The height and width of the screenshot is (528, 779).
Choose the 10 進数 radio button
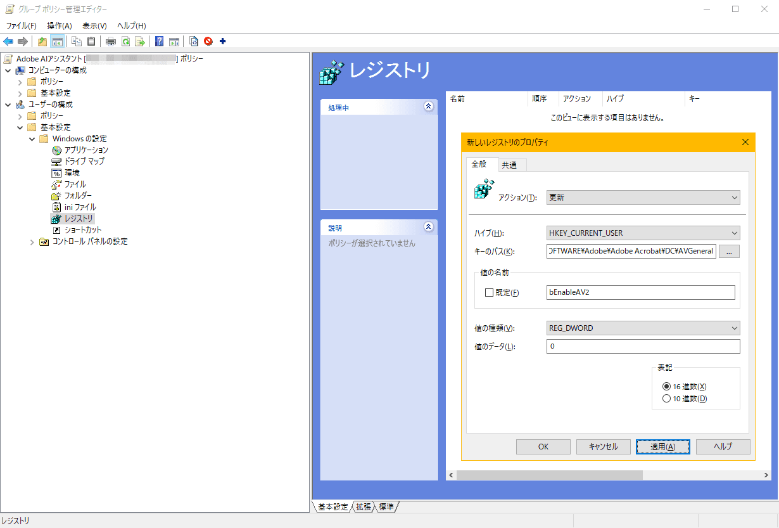tap(666, 399)
